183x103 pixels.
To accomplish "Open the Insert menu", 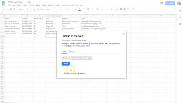I will (x=25, y=5).
